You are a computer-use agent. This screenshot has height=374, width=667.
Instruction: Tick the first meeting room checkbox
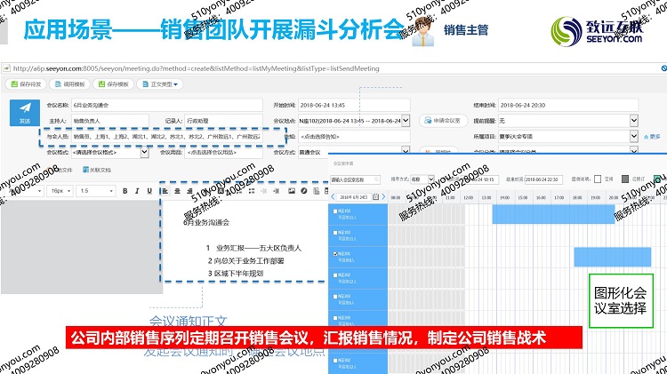click(x=334, y=211)
